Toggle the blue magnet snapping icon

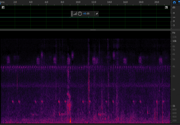(x=174, y=2)
